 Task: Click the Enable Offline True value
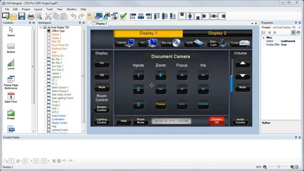(x=284, y=45)
